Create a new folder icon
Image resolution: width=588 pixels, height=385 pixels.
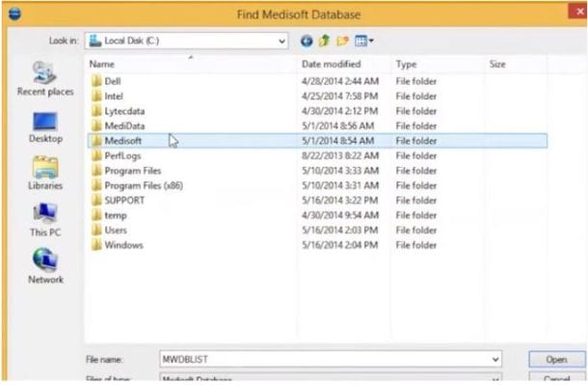(343, 41)
